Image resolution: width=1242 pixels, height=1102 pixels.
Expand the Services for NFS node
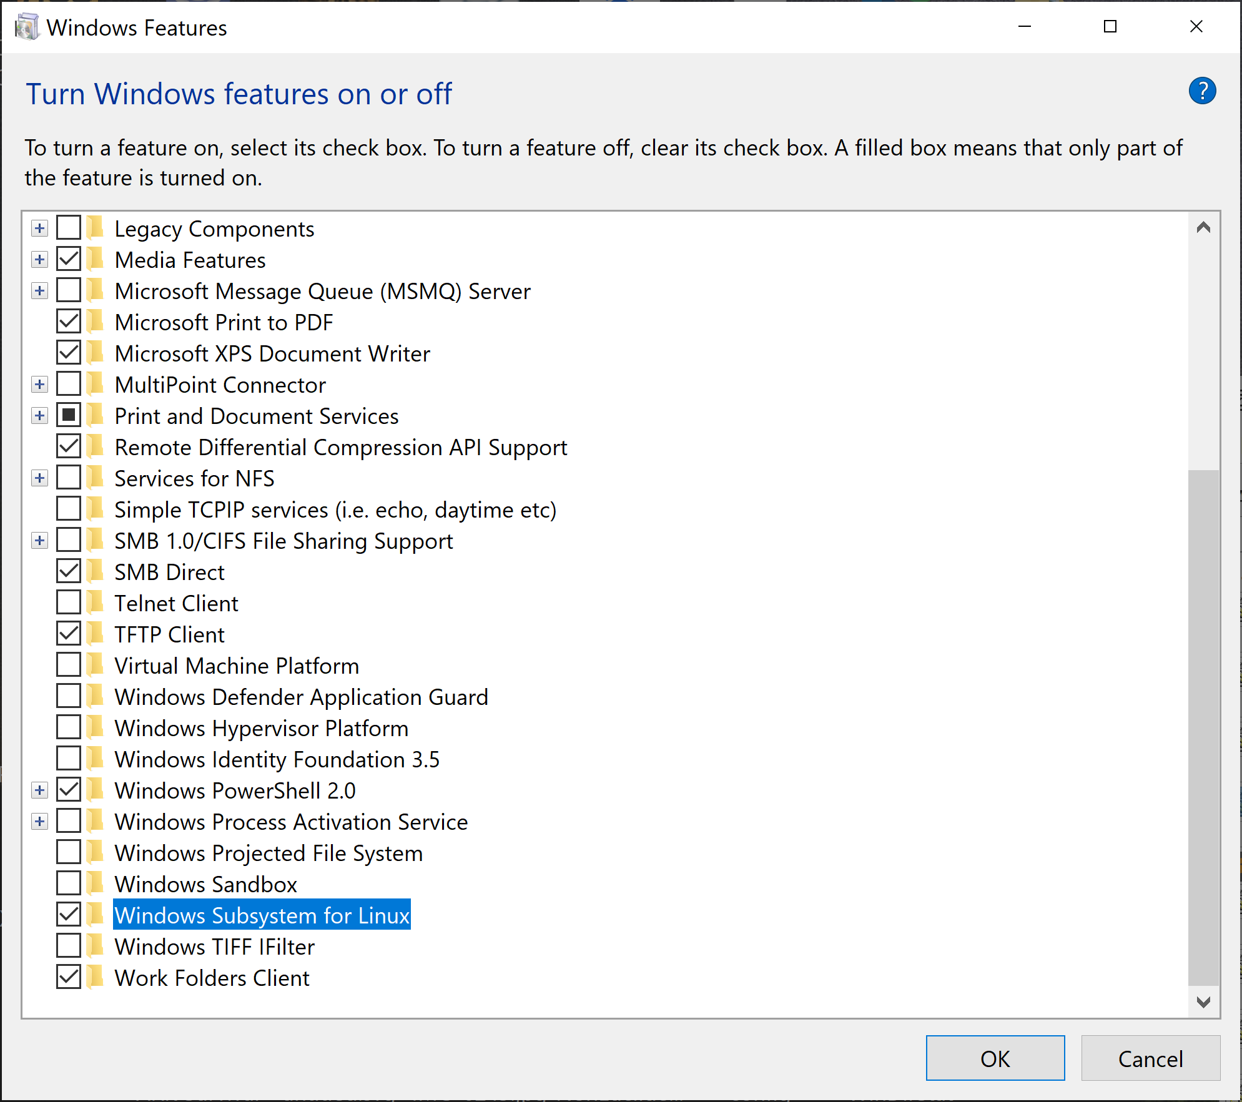click(x=40, y=478)
